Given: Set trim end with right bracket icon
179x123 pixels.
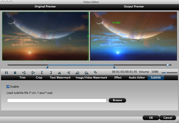Looking at the screenshot, I should pos(51,72).
